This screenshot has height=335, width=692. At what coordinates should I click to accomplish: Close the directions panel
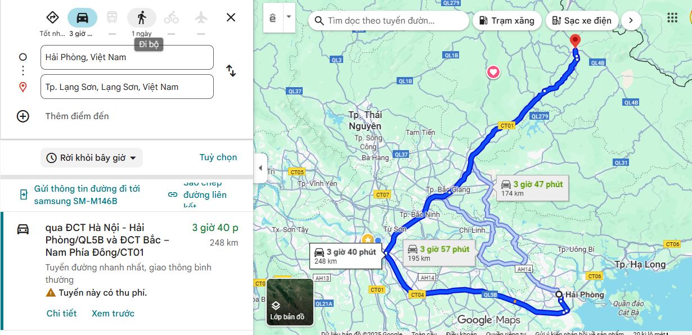tap(231, 17)
